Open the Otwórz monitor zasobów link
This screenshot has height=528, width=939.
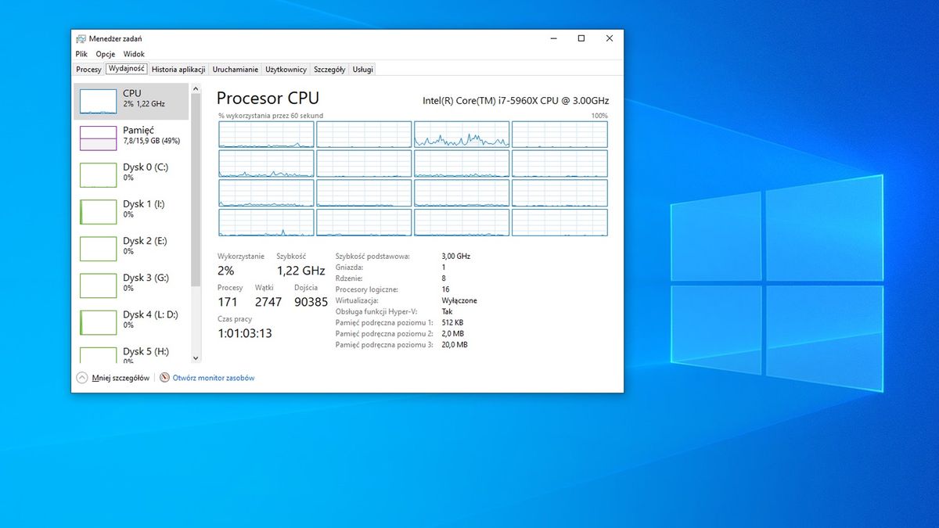coord(214,378)
